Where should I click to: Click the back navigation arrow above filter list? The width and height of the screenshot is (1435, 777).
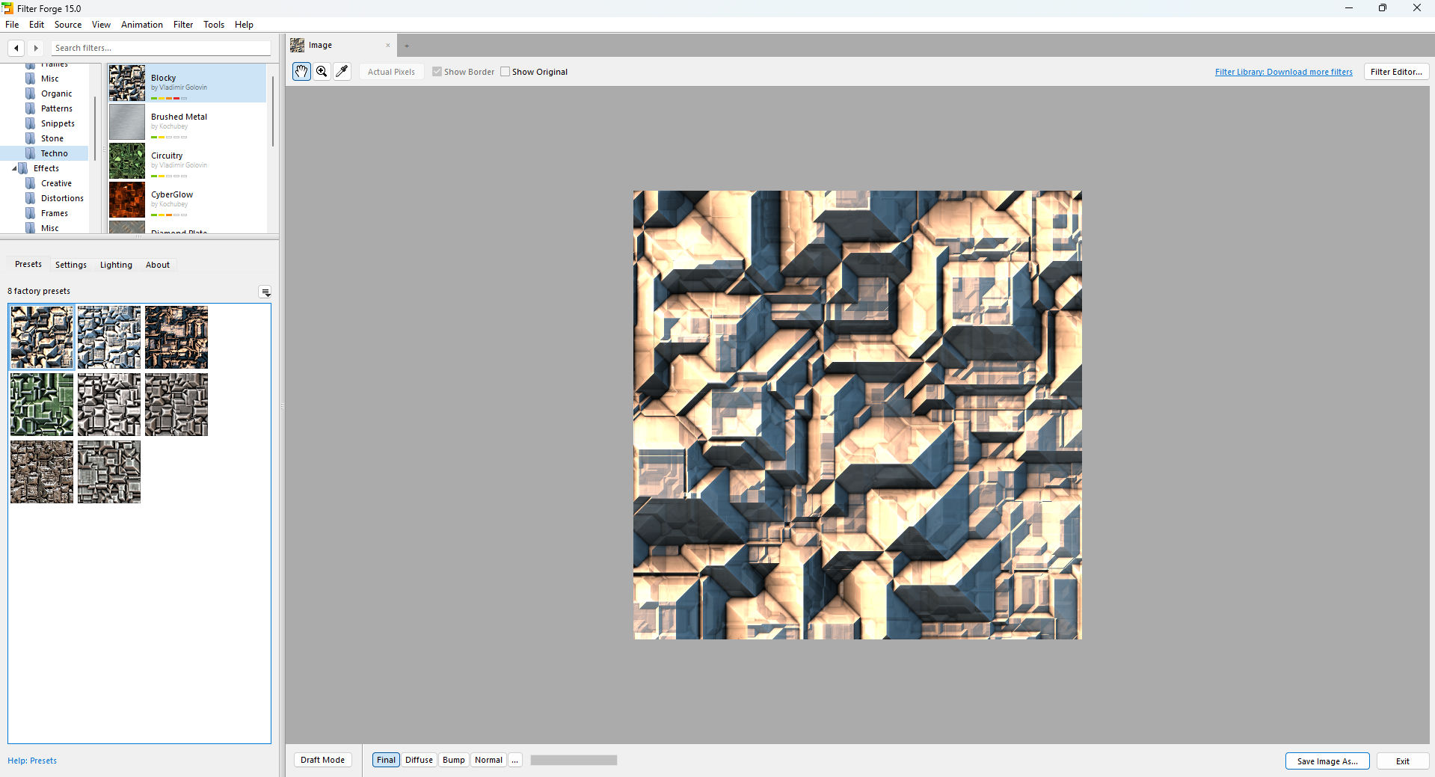[16, 48]
